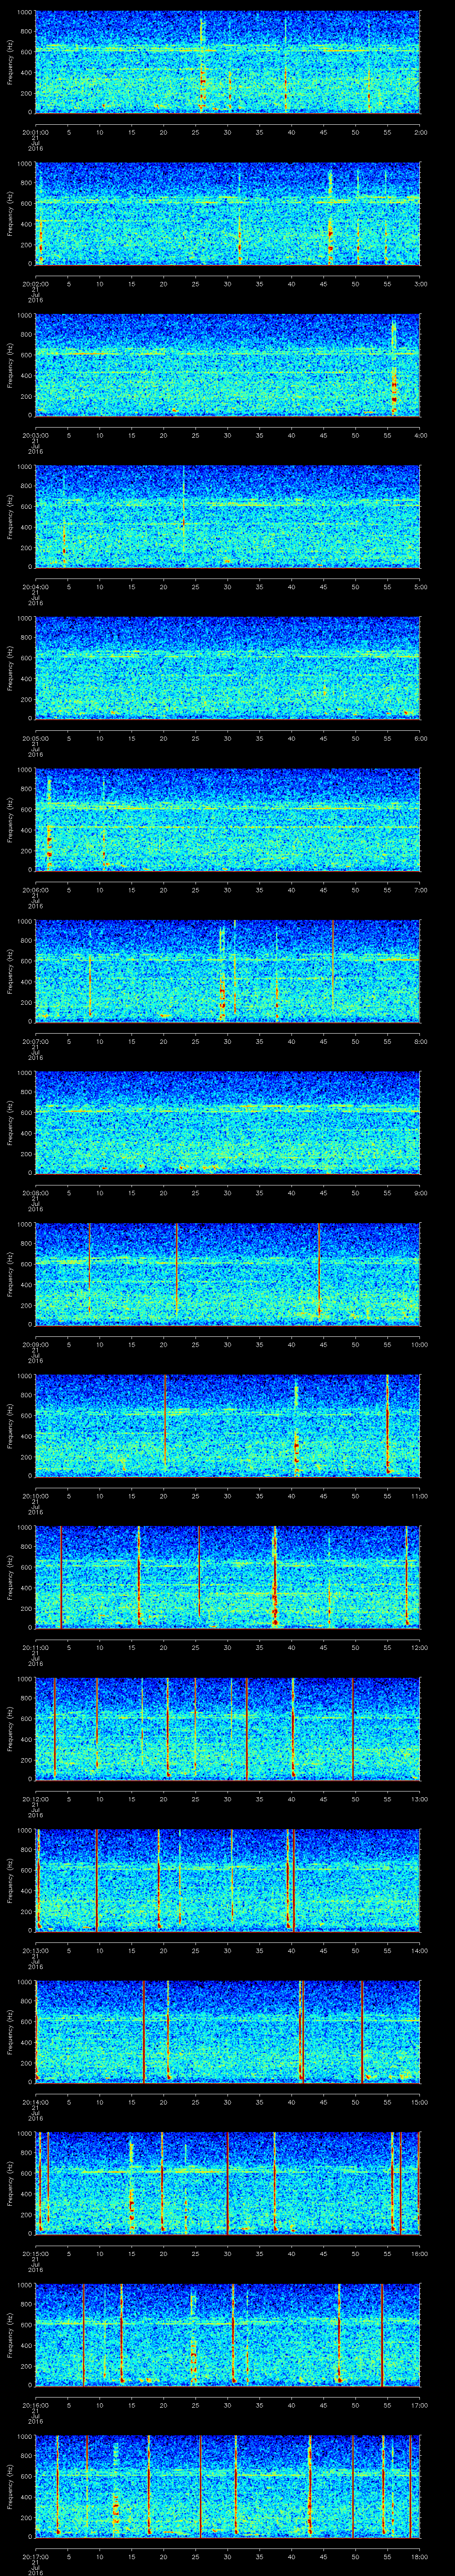The width and height of the screenshot is (455, 2576).
Task: Click the 8:00 end time label
Action: click(420, 1041)
